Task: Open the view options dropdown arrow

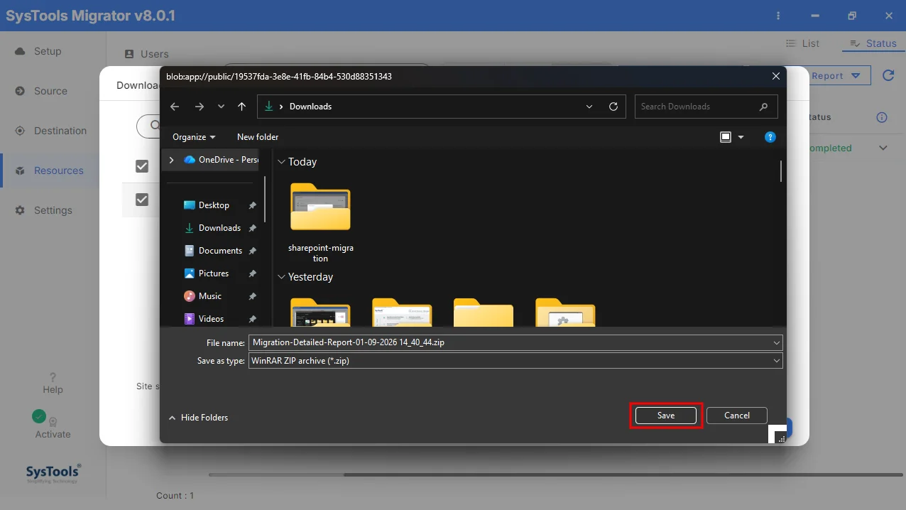Action: coord(741,137)
